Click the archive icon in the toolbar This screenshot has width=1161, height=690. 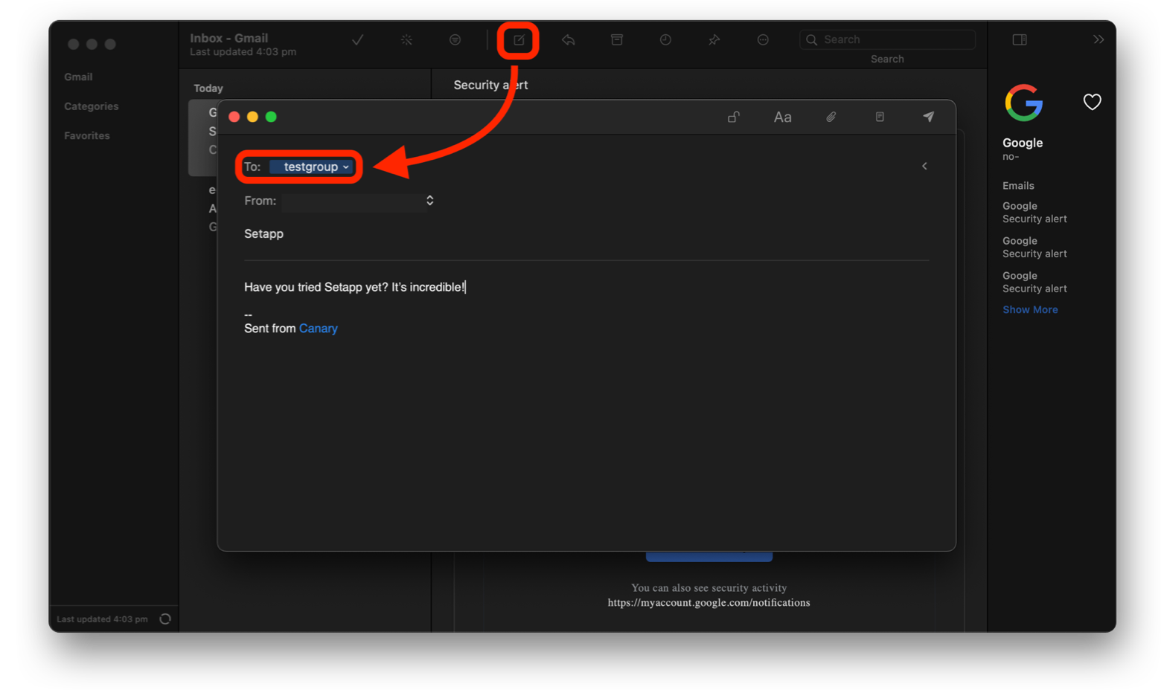coord(617,39)
